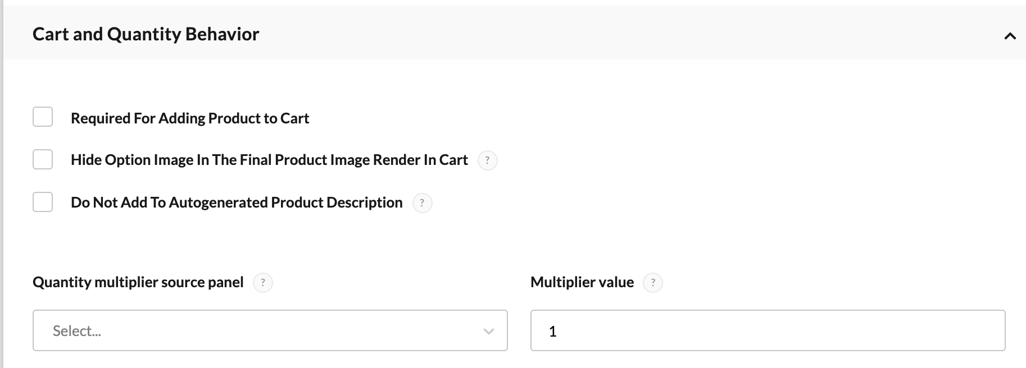Show help for Quantity multiplier source panel
Viewport: 1026px width, 368px height.
coord(263,282)
